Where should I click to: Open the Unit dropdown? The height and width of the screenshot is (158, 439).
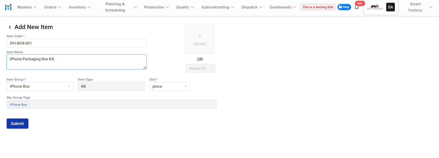tap(170, 87)
